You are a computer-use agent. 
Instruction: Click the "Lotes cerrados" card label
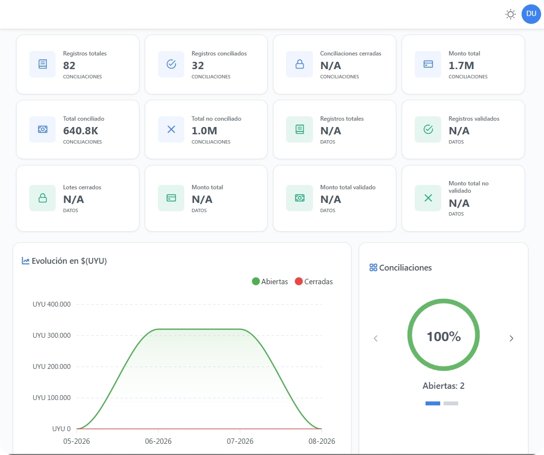(x=82, y=187)
